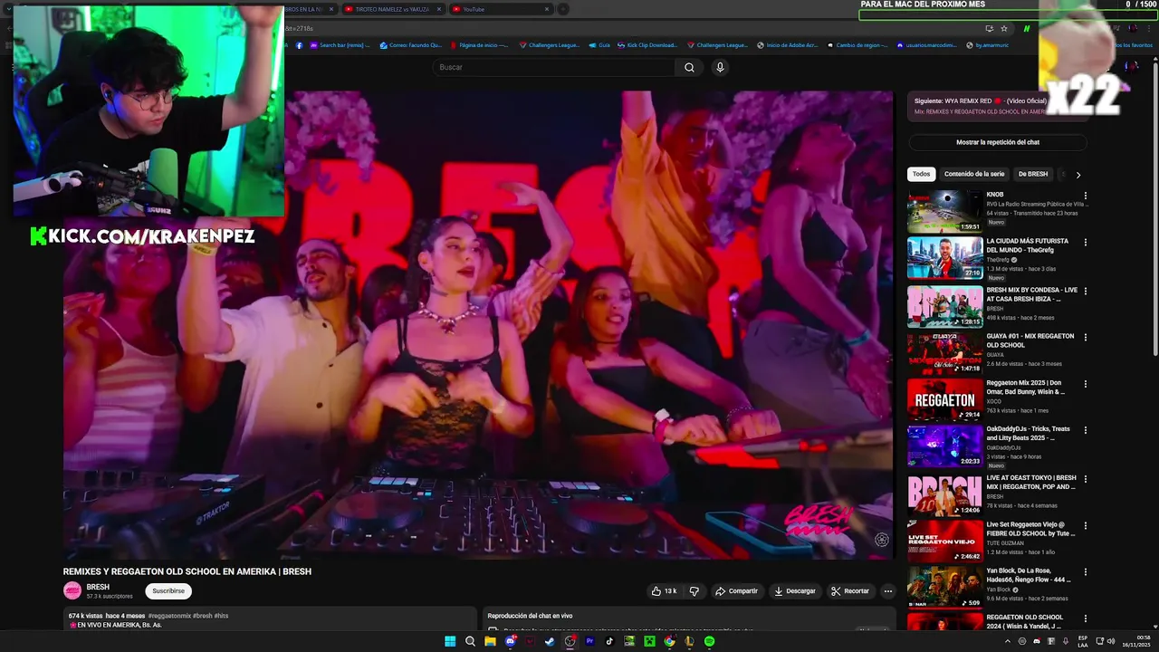Open BRESH MIX BY CONDESA thumbnail
The width and height of the screenshot is (1159, 652).
[944, 306]
